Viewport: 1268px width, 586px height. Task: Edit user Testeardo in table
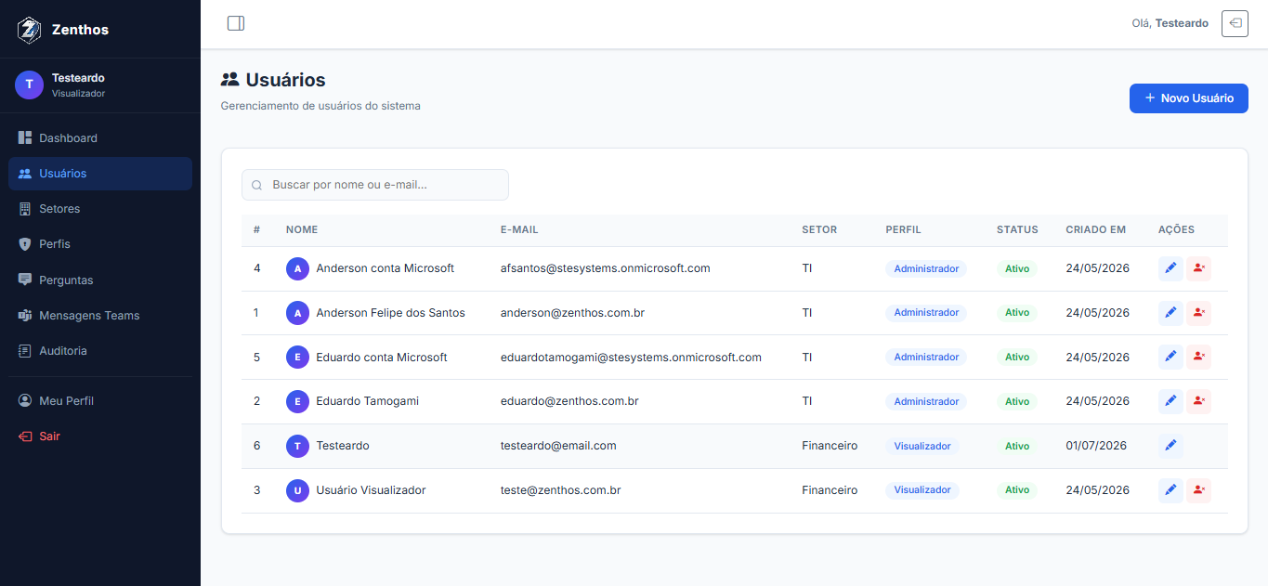pos(1170,446)
